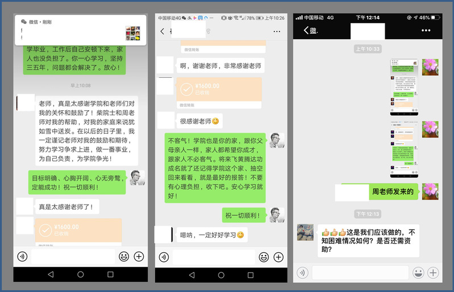Open emoji picker in right phone chat
The height and width of the screenshot is (292, 454).
click(418, 273)
